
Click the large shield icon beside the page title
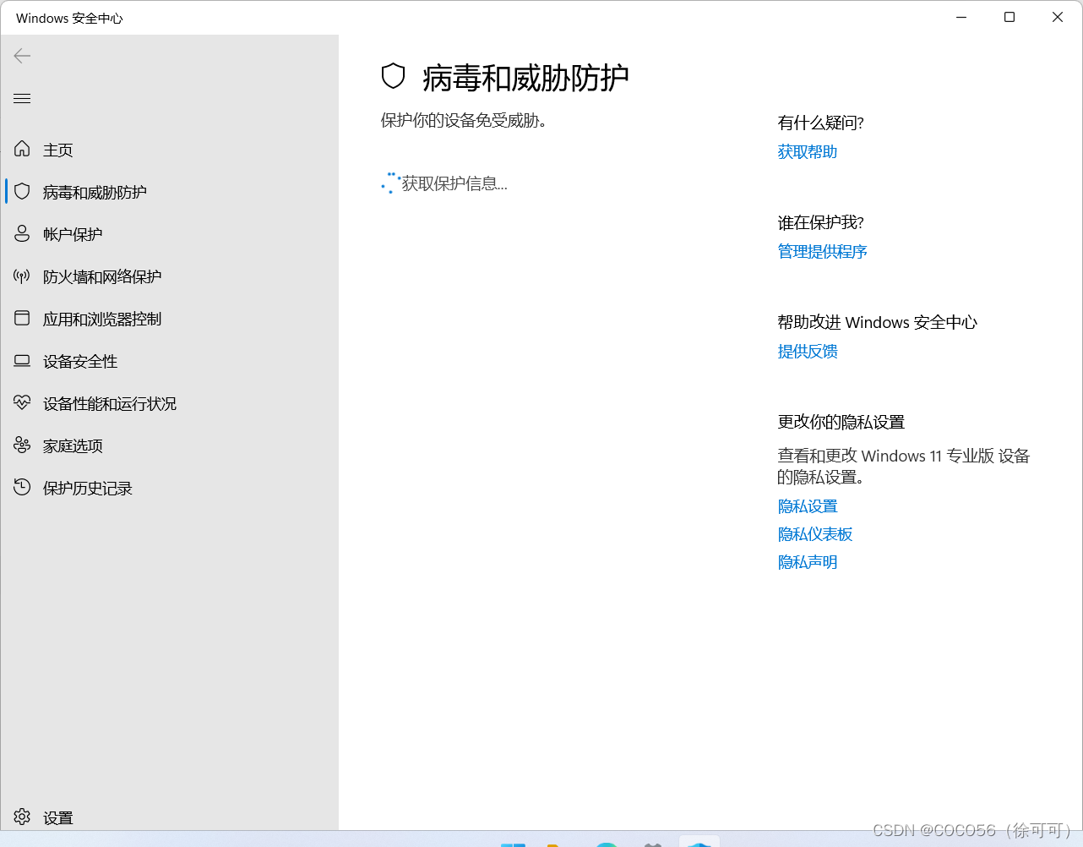coord(394,76)
